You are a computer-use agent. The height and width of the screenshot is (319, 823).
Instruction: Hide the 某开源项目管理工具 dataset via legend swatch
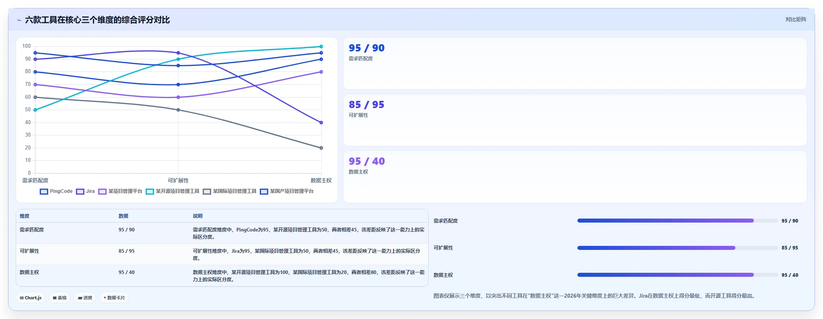click(150, 192)
